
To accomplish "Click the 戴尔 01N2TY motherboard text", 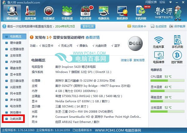I will (93, 86).
